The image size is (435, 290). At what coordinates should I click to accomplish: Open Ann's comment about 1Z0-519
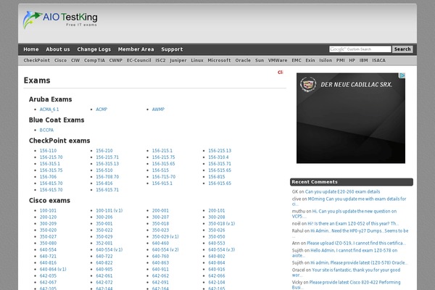(x=356, y=243)
